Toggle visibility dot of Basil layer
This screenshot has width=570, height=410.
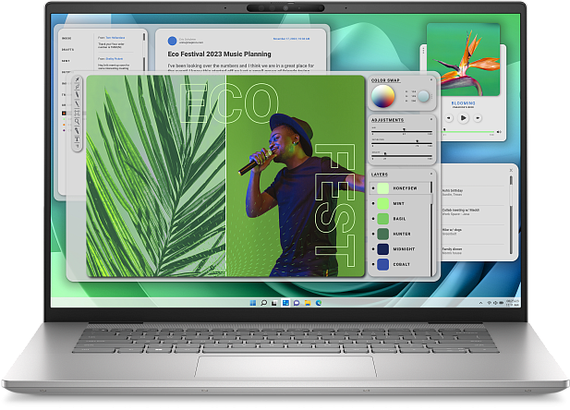pos(373,219)
